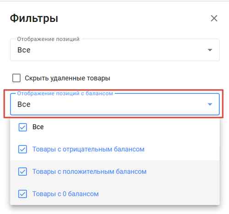
Task: Click Все value in balance dropdown field
Action: coord(24,104)
